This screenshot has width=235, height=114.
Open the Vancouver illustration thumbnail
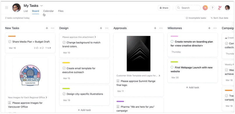coord(30,76)
